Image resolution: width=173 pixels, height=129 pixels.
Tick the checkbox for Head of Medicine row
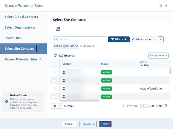click(54, 88)
